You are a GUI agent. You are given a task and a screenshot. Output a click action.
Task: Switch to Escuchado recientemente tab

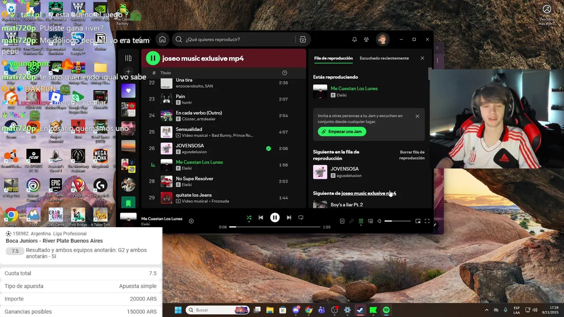[x=384, y=58]
